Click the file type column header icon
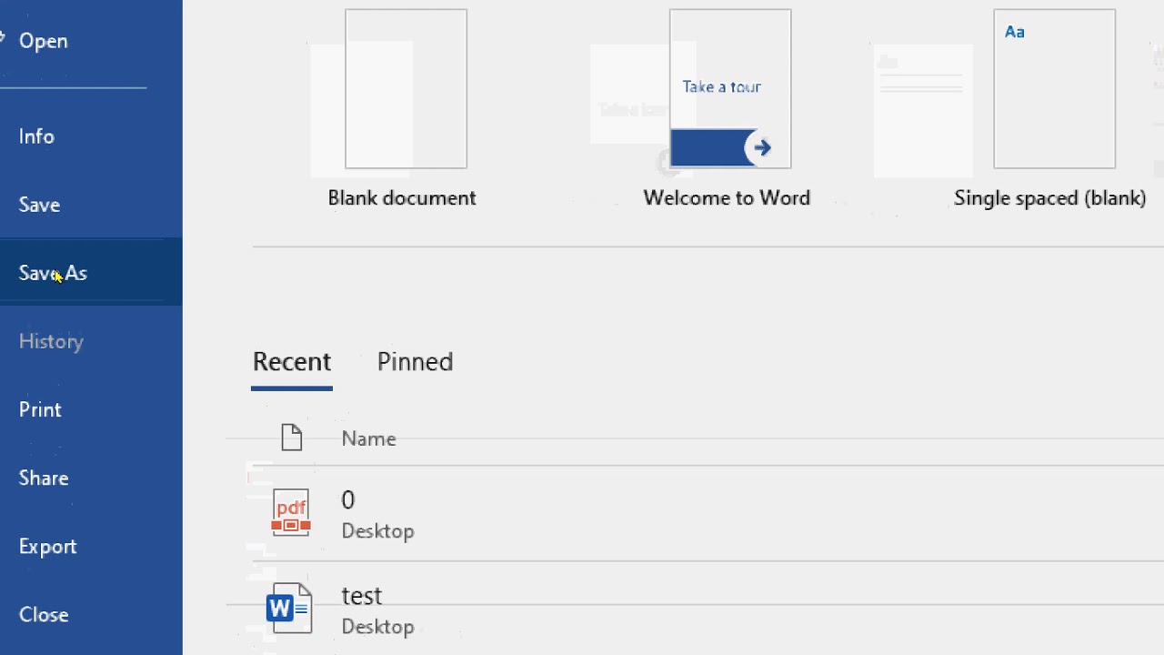The image size is (1164, 655). [291, 438]
